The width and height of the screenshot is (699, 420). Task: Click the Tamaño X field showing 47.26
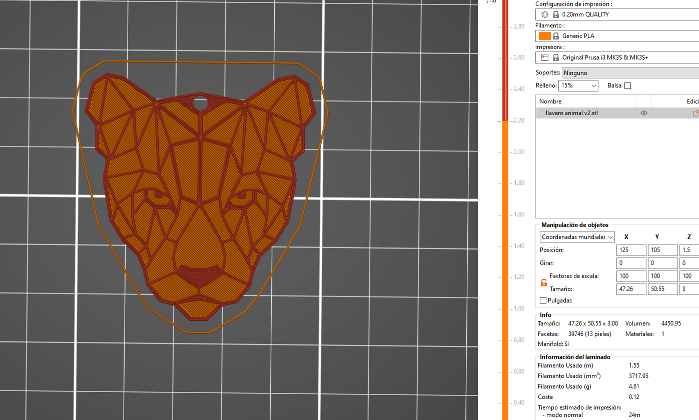[x=631, y=289]
